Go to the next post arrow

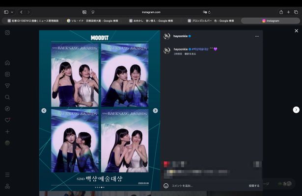pos(296,110)
